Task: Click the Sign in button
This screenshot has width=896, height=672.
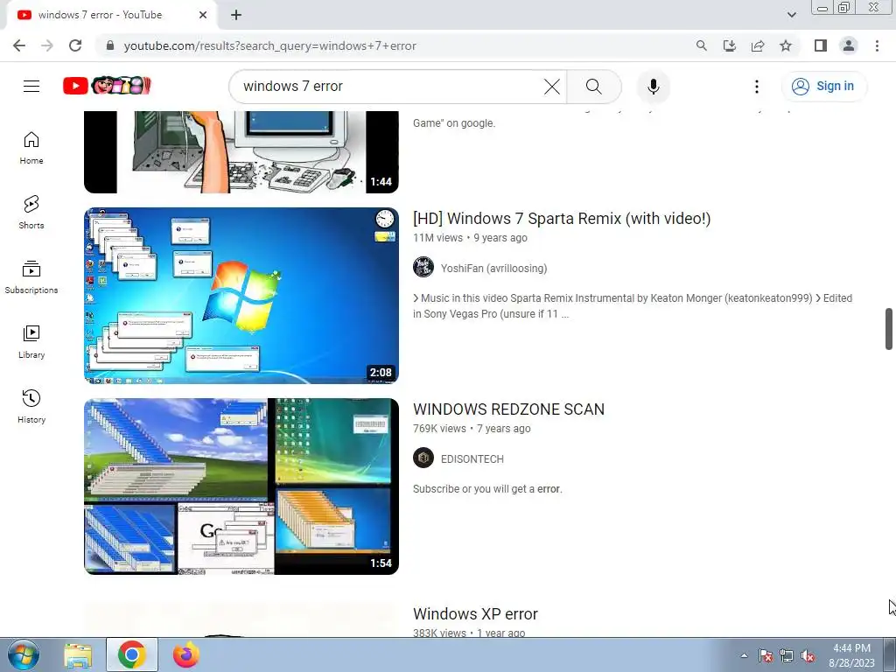Action: click(x=823, y=87)
